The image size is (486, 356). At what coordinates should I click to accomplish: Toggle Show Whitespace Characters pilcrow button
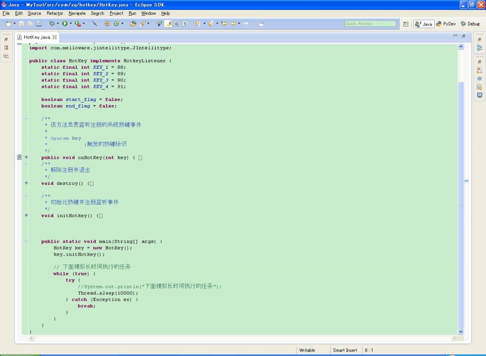[x=185, y=23]
